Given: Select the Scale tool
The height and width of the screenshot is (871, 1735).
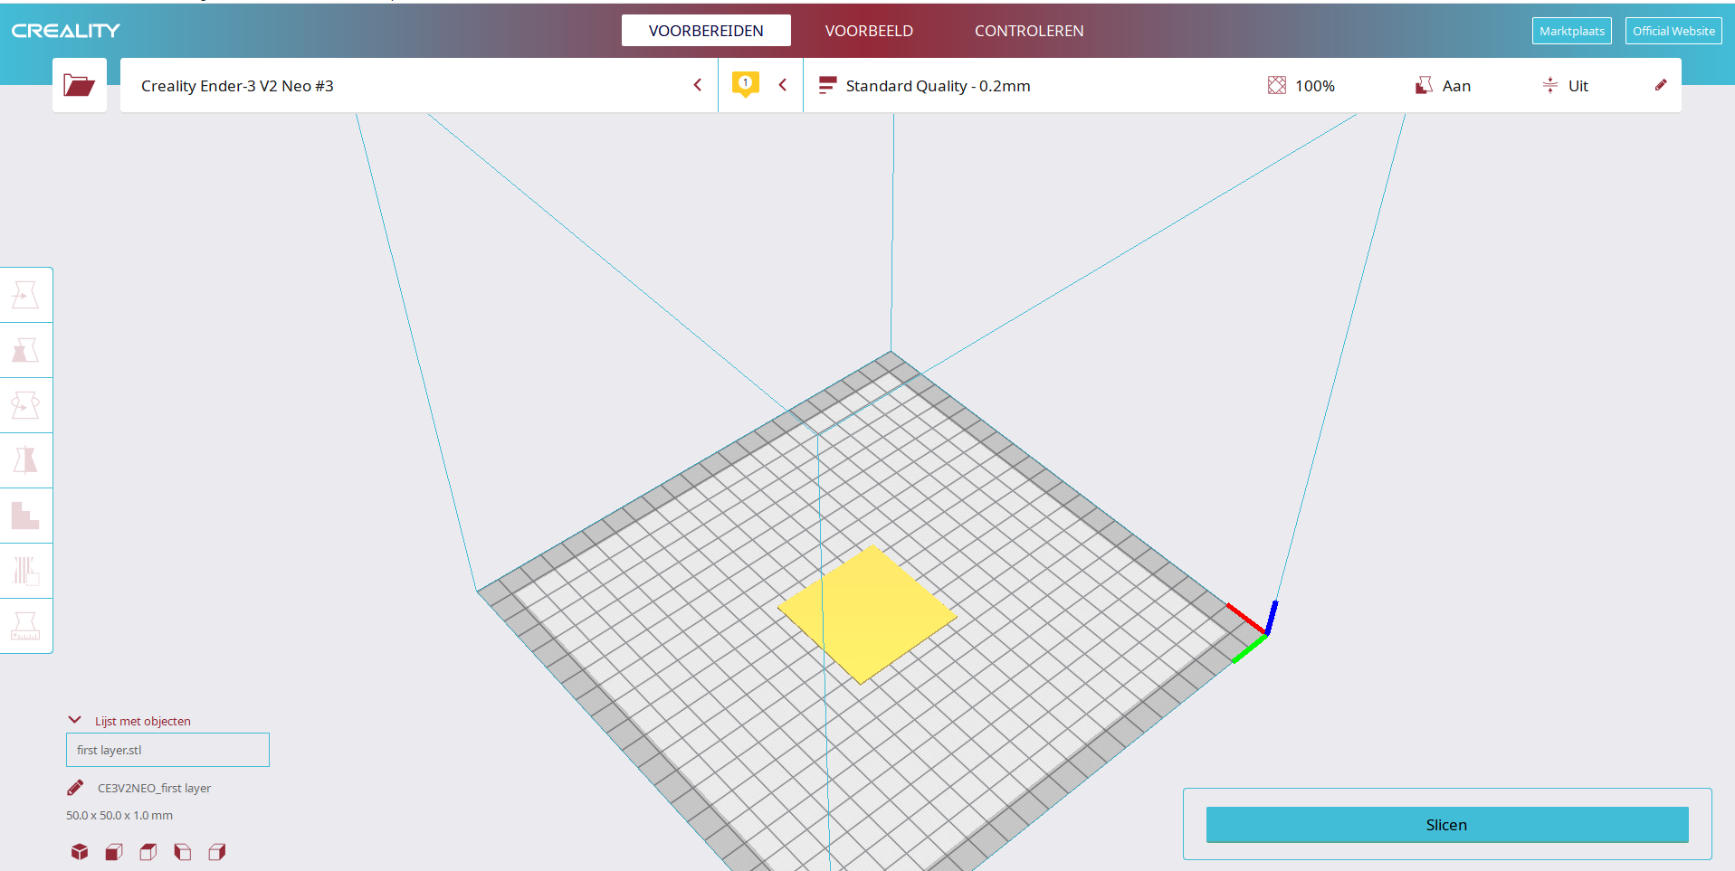Looking at the screenshot, I should point(26,351).
